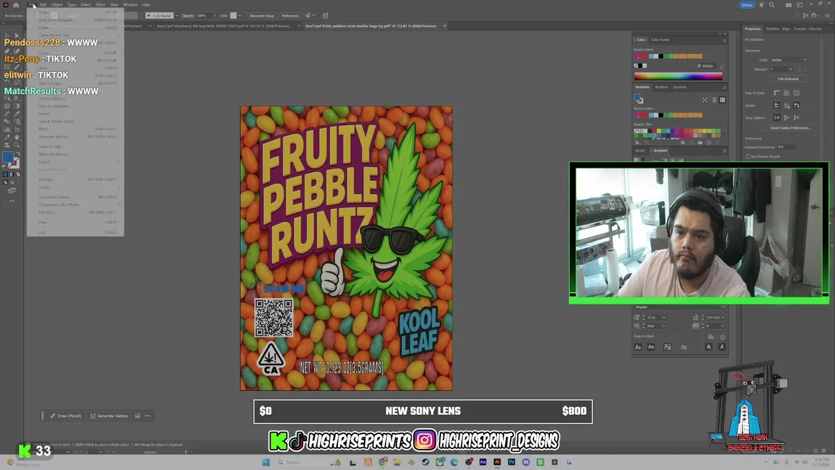Click the hex color value field
The image size is (835, 470).
click(708, 66)
